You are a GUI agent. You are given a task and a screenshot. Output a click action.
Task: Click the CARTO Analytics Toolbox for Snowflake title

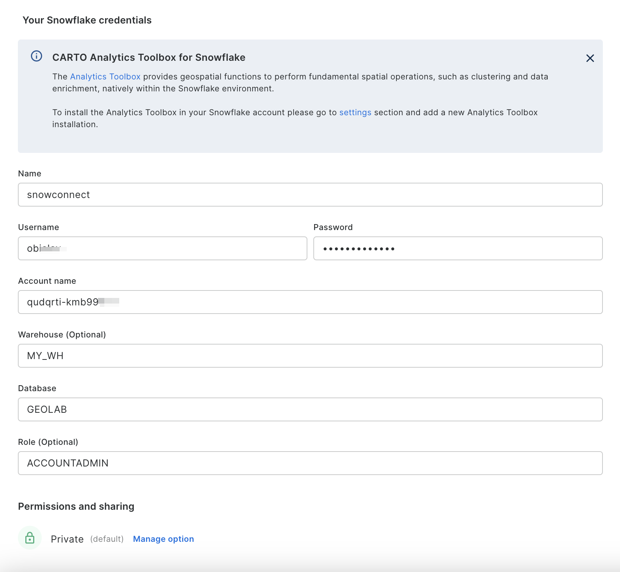pyautogui.click(x=149, y=57)
